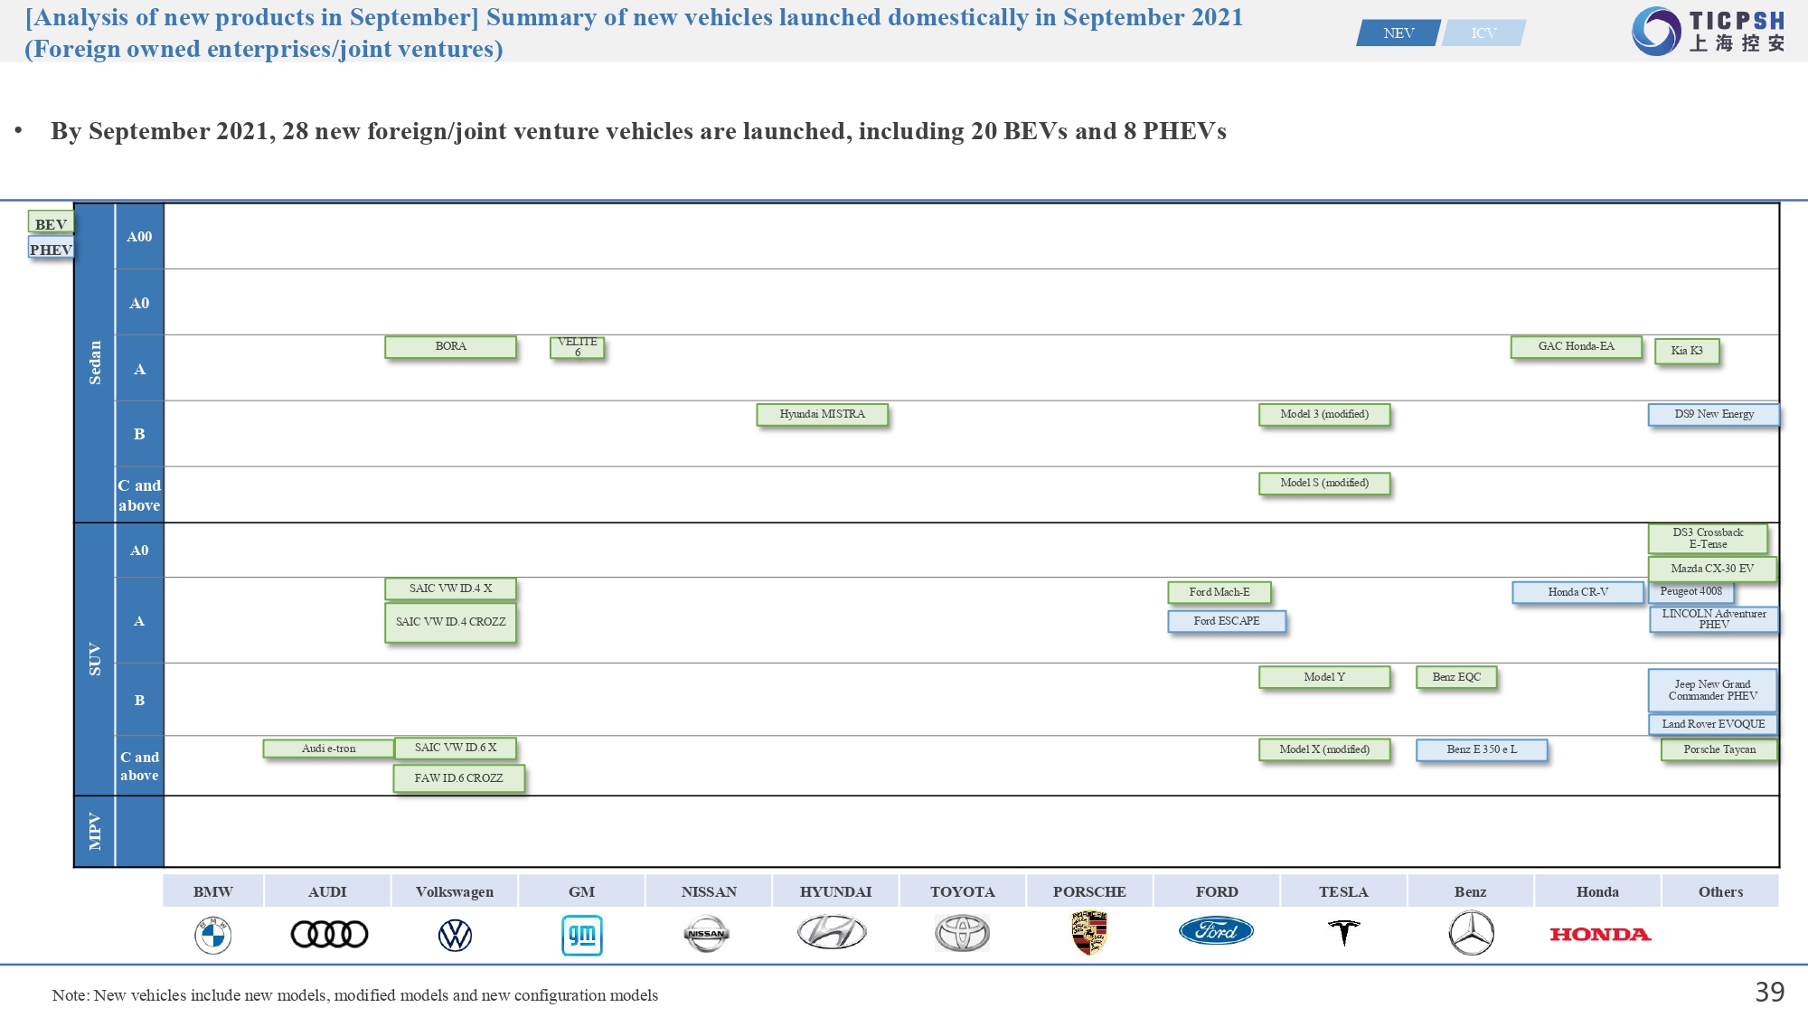
Task: Click the Honda CR-V PHEV box
Action: tap(1577, 592)
